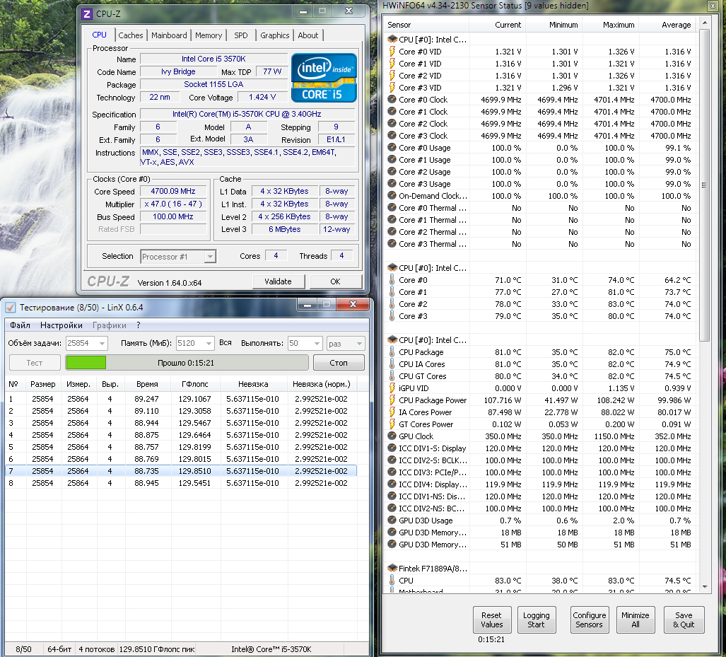
Task: Click the CPU-Z purple Z title icon
Action: pos(86,14)
